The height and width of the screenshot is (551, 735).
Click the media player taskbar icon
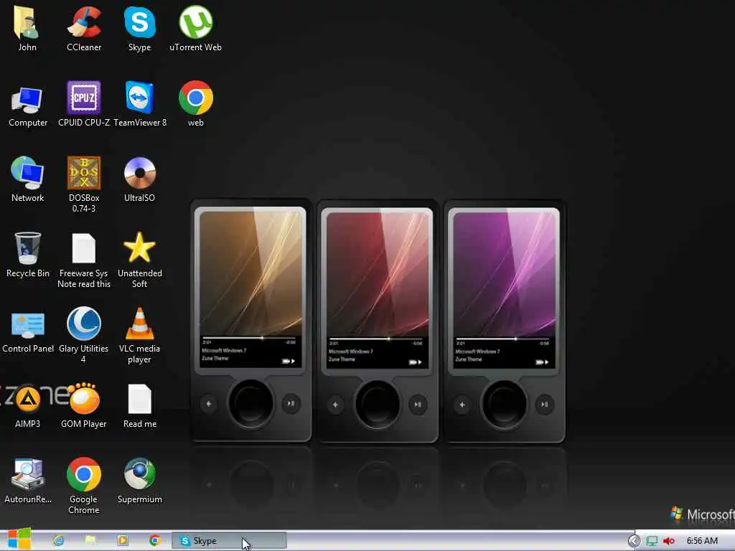[122, 541]
